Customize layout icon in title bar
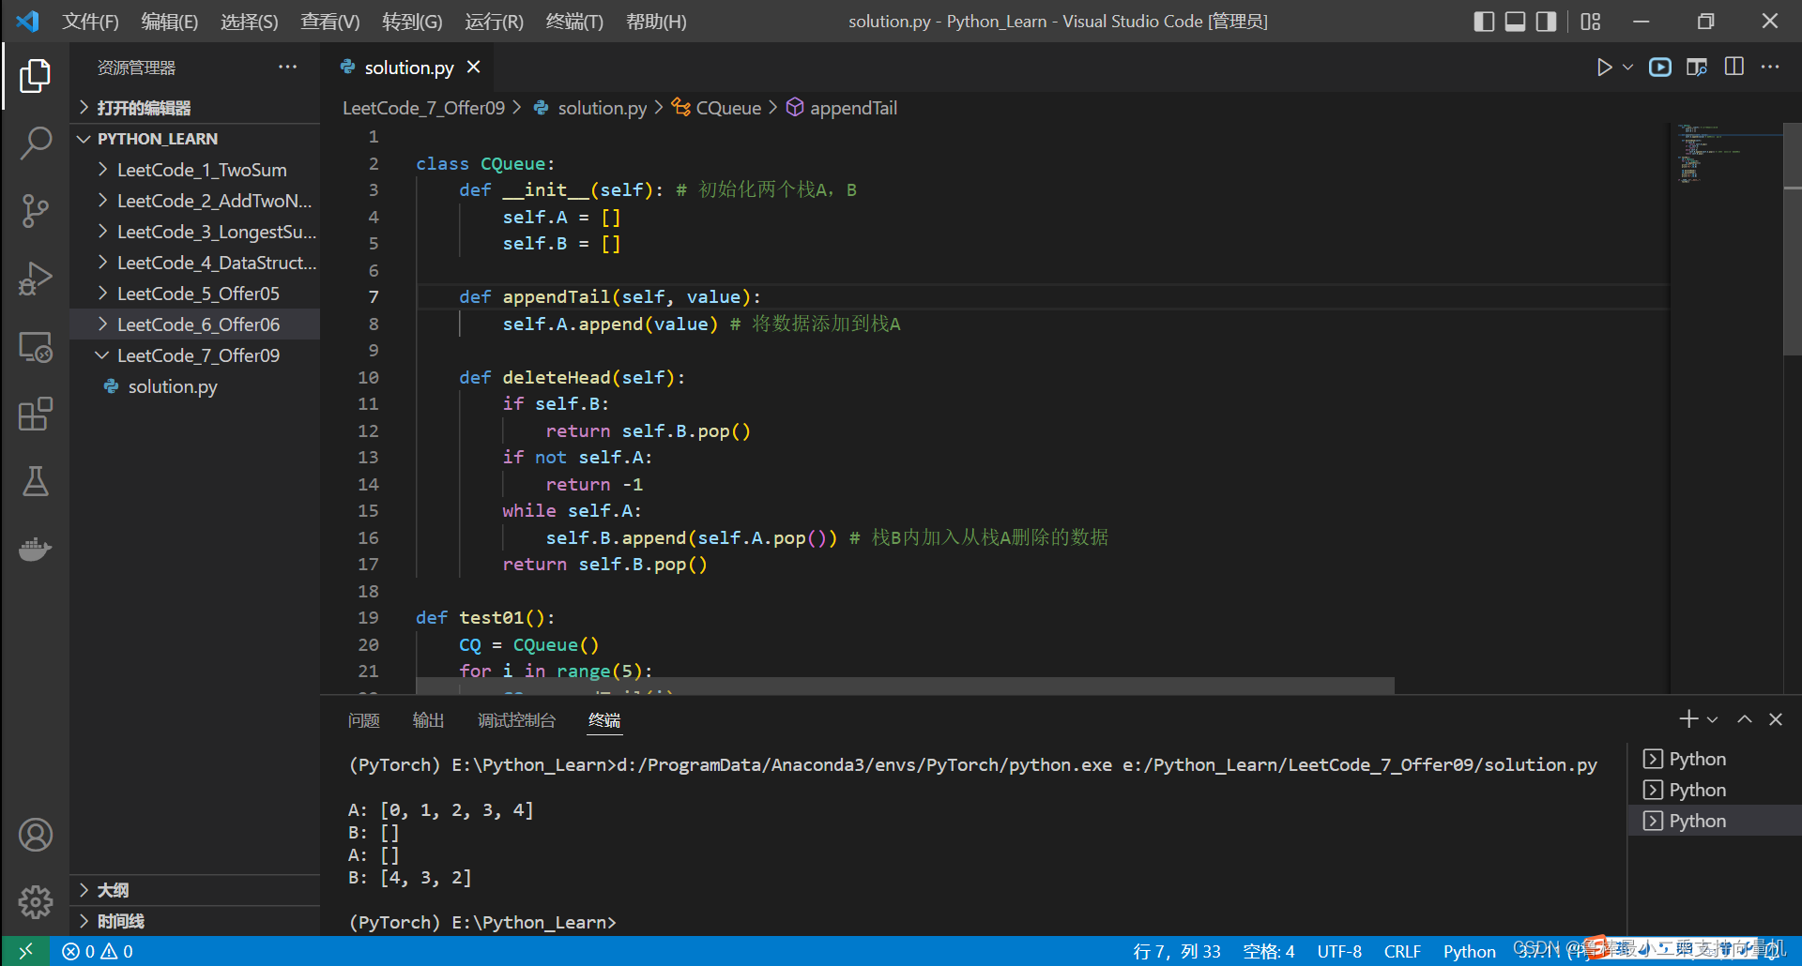 click(x=1590, y=22)
